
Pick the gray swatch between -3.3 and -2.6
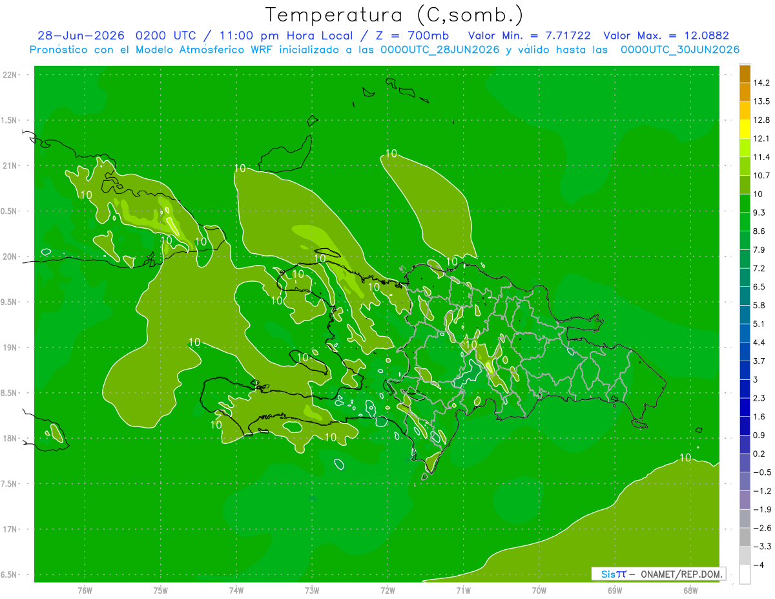pos(745,538)
